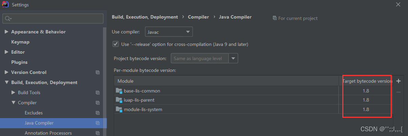Viewport: 408px width, 136px height.
Task: Click the base-lis-common module folder icon
Action: pos(119,91)
